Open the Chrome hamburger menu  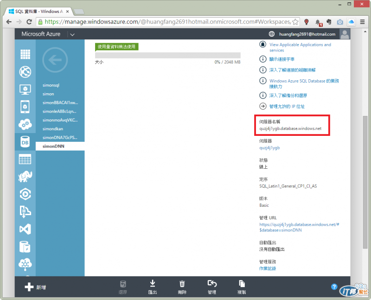(362, 22)
